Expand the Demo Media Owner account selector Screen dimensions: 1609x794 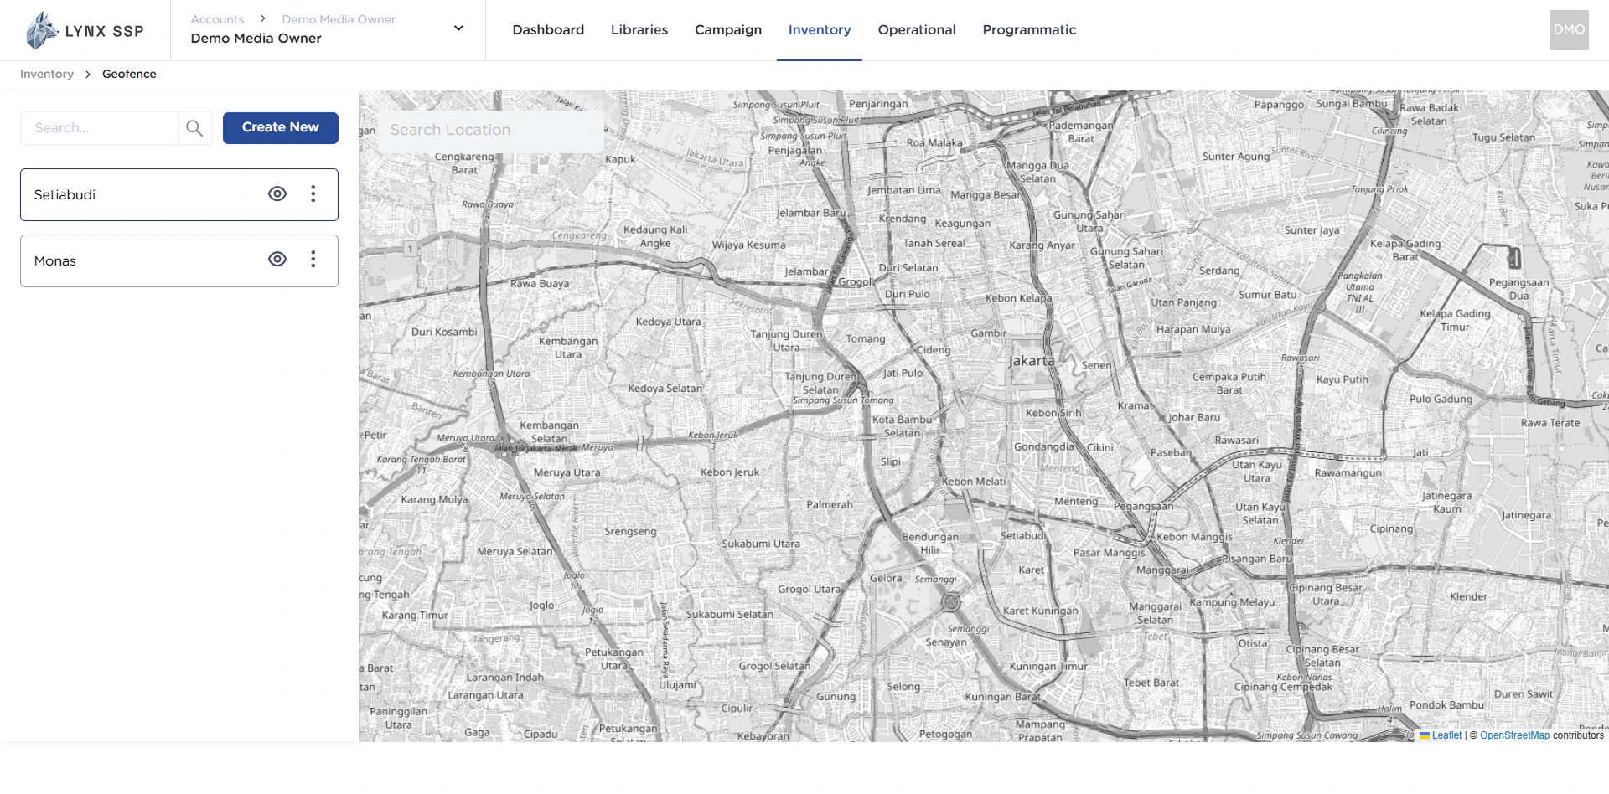point(458,28)
